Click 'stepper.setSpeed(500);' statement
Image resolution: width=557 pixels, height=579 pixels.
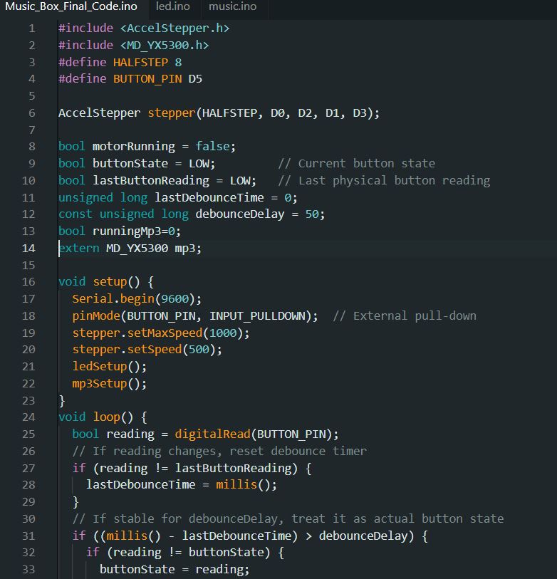pyautogui.click(x=147, y=350)
